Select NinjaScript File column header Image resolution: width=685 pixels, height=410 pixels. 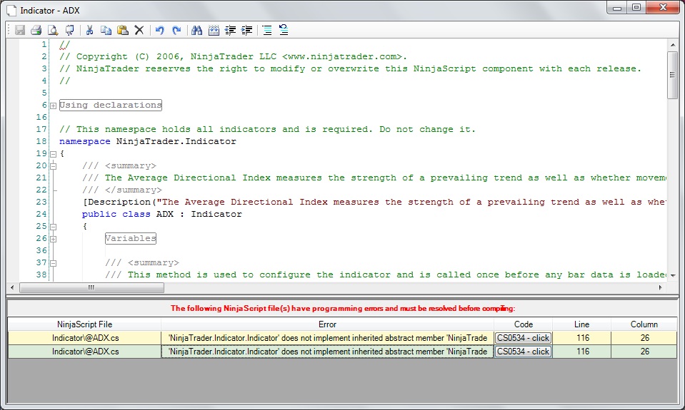pyautogui.click(x=84, y=324)
